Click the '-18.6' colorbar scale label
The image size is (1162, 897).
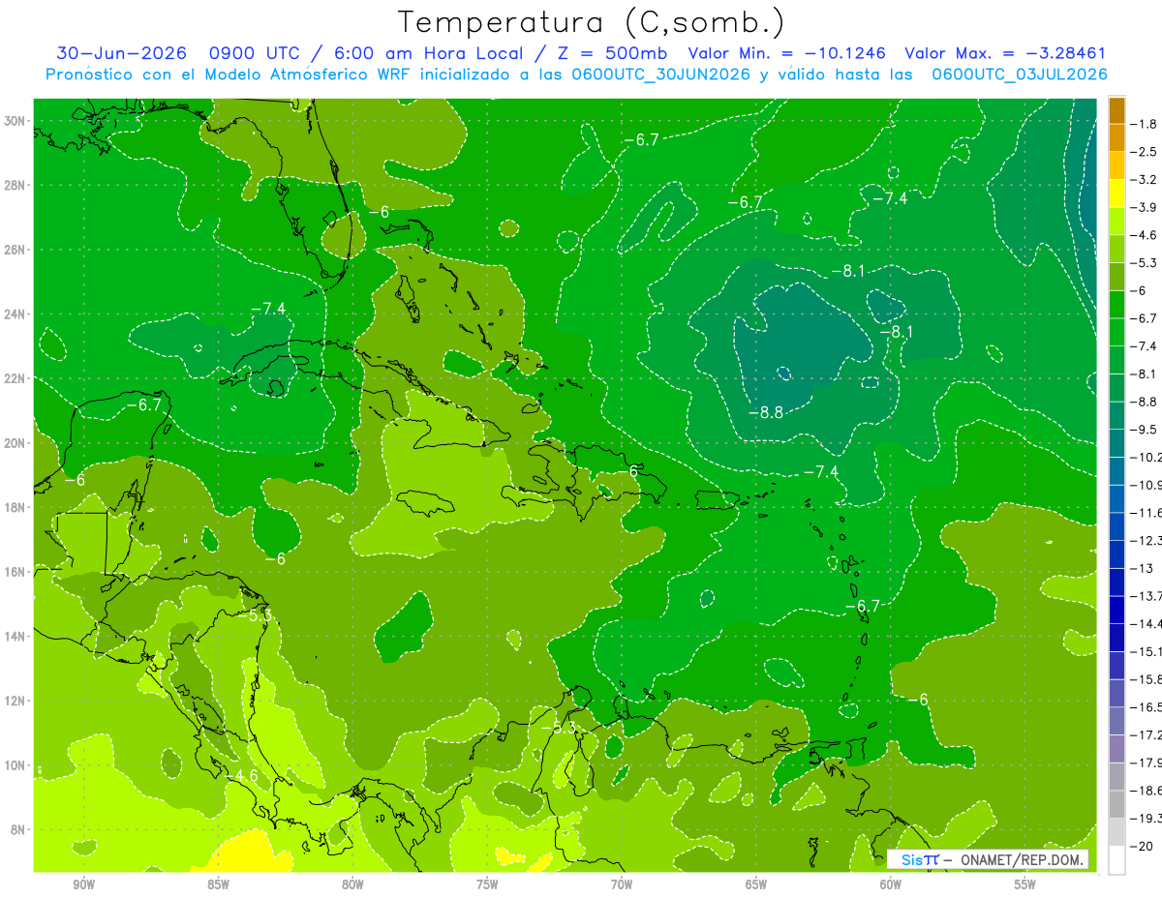coord(1147,790)
